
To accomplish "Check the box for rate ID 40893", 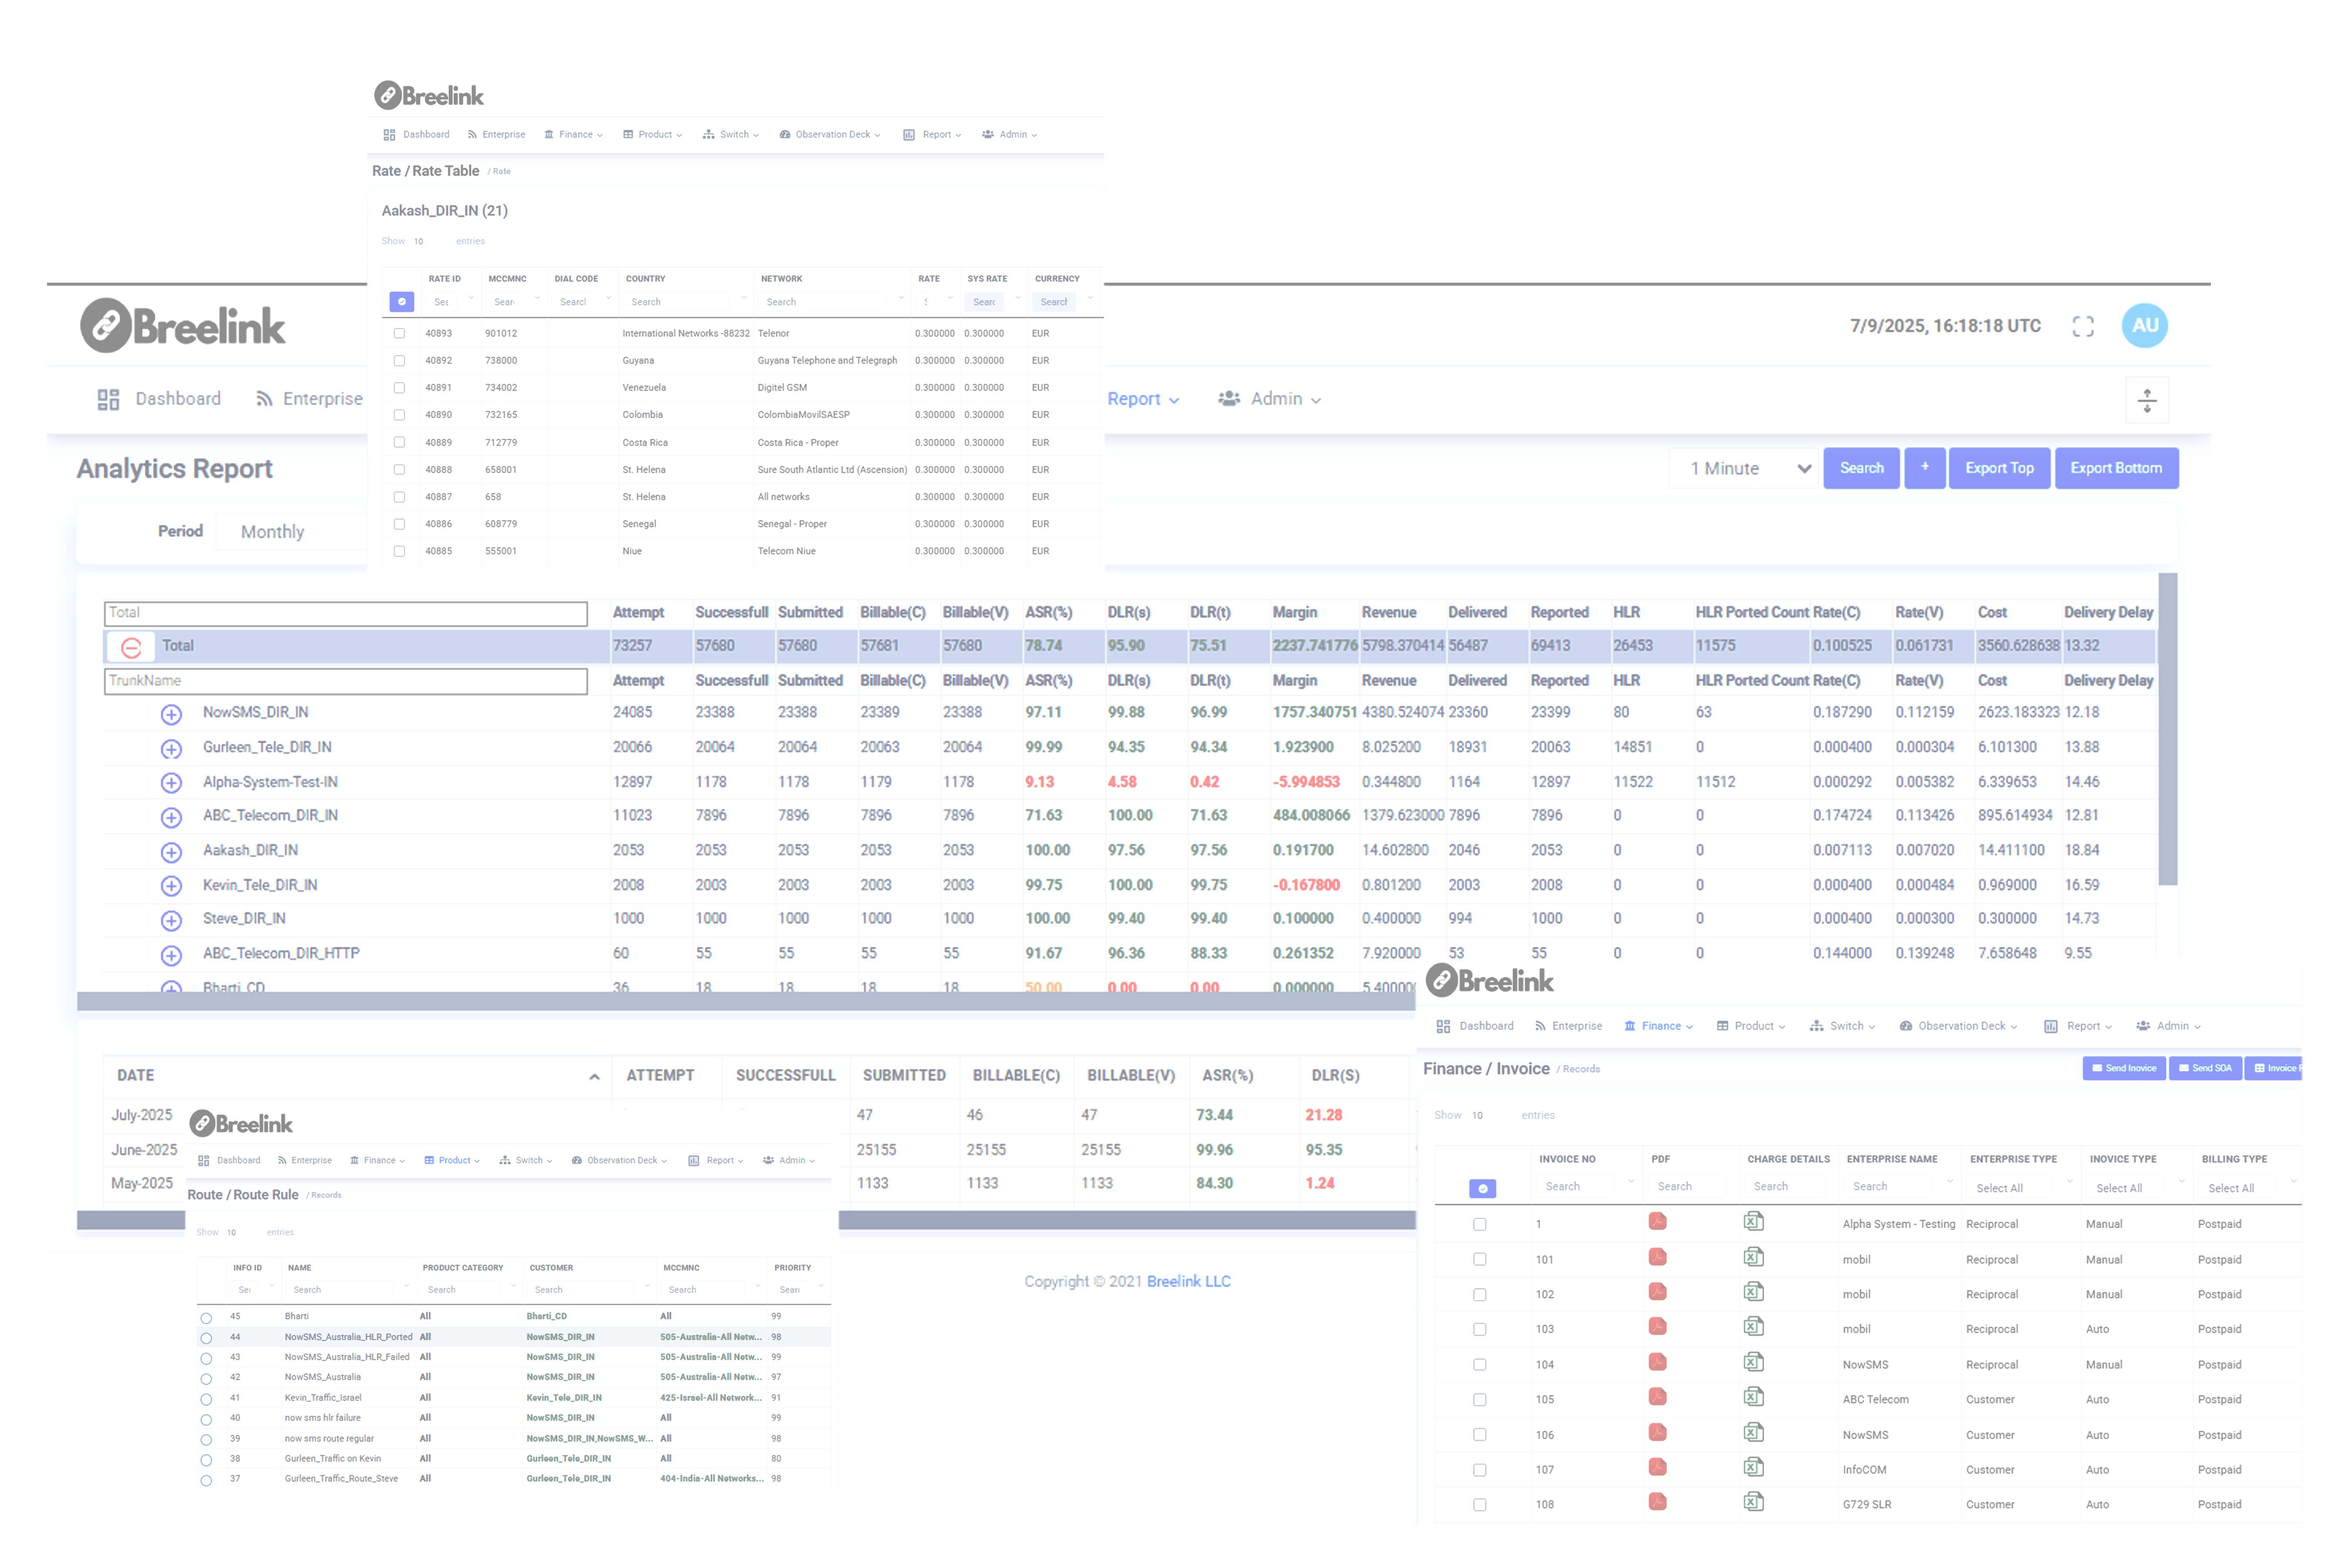I will click(x=399, y=333).
